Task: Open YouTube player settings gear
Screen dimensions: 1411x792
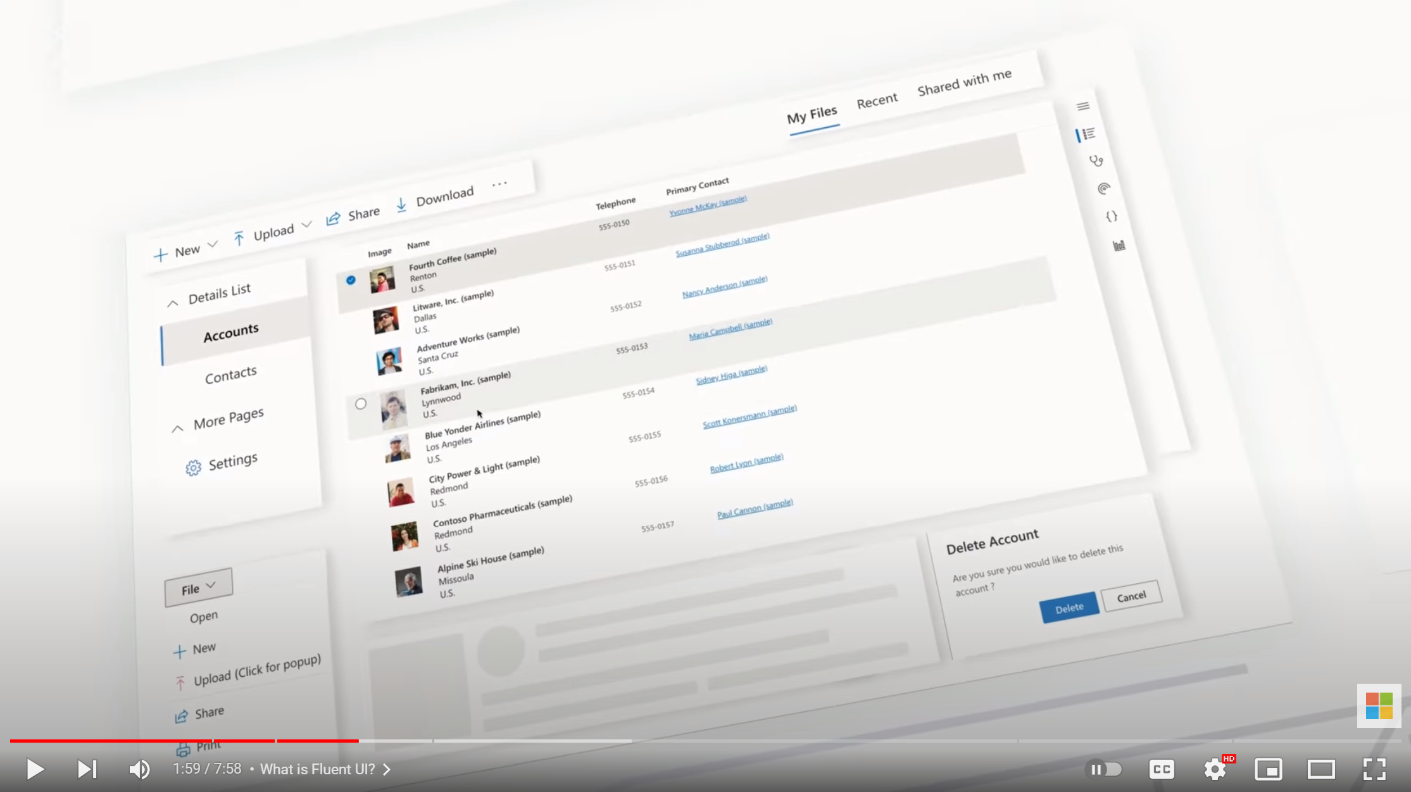Action: pyautogui.click(x=1215, y=769)
